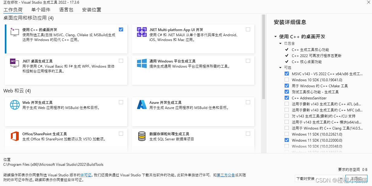Image resolution: width=372 pixels, height=186 pixels.
Task: Check the C++ ATL for v143 option
Action: pos(287,104)
